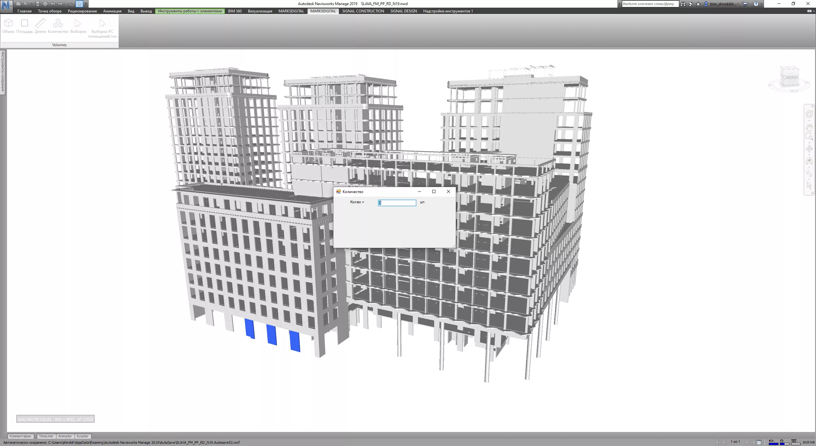Open the Autodesk App Store cart icon
The height and width of the screenshot is (446, 816).
tap(745, 4)
